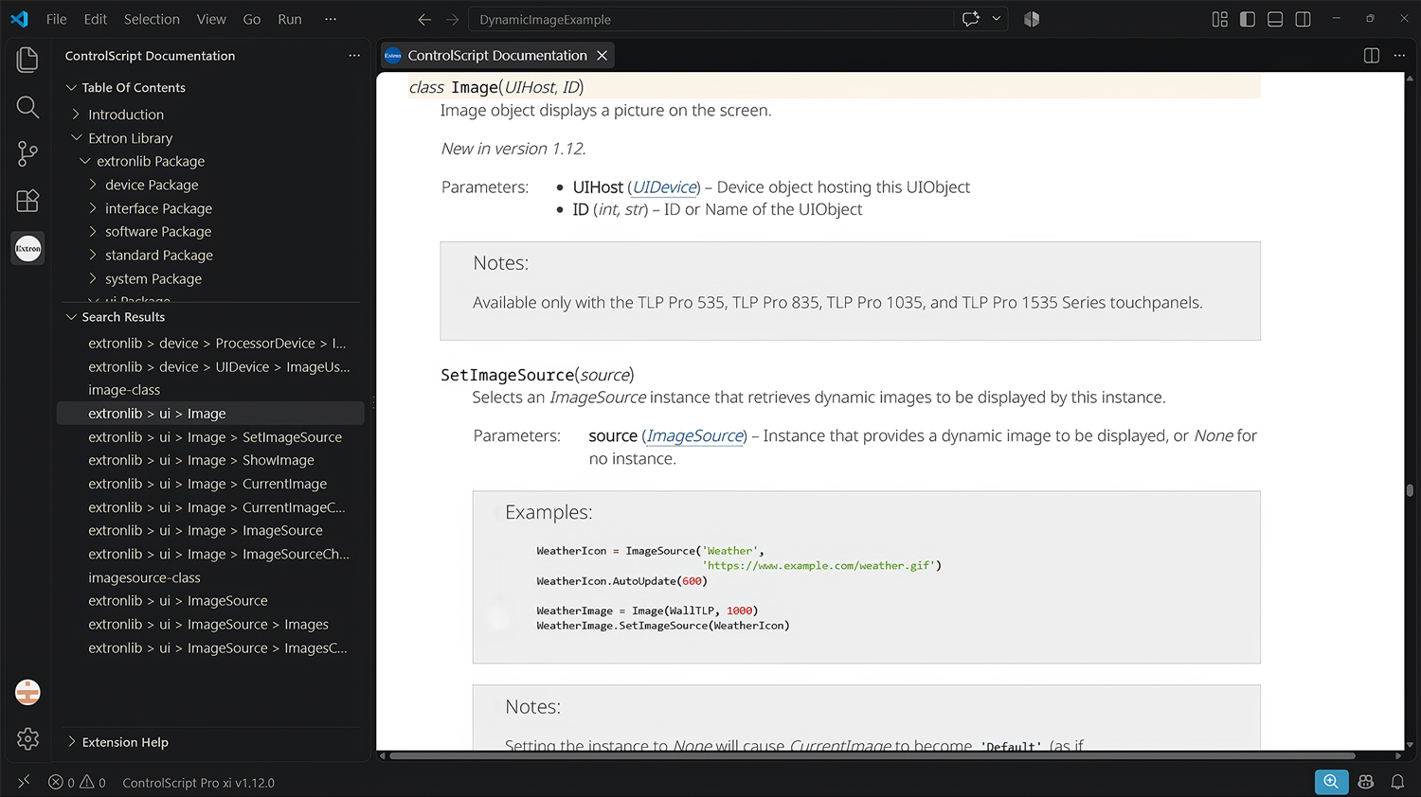Open the Accounts icon in activity bar
This screenshot has height=797, width=1421.
[27, 693]
